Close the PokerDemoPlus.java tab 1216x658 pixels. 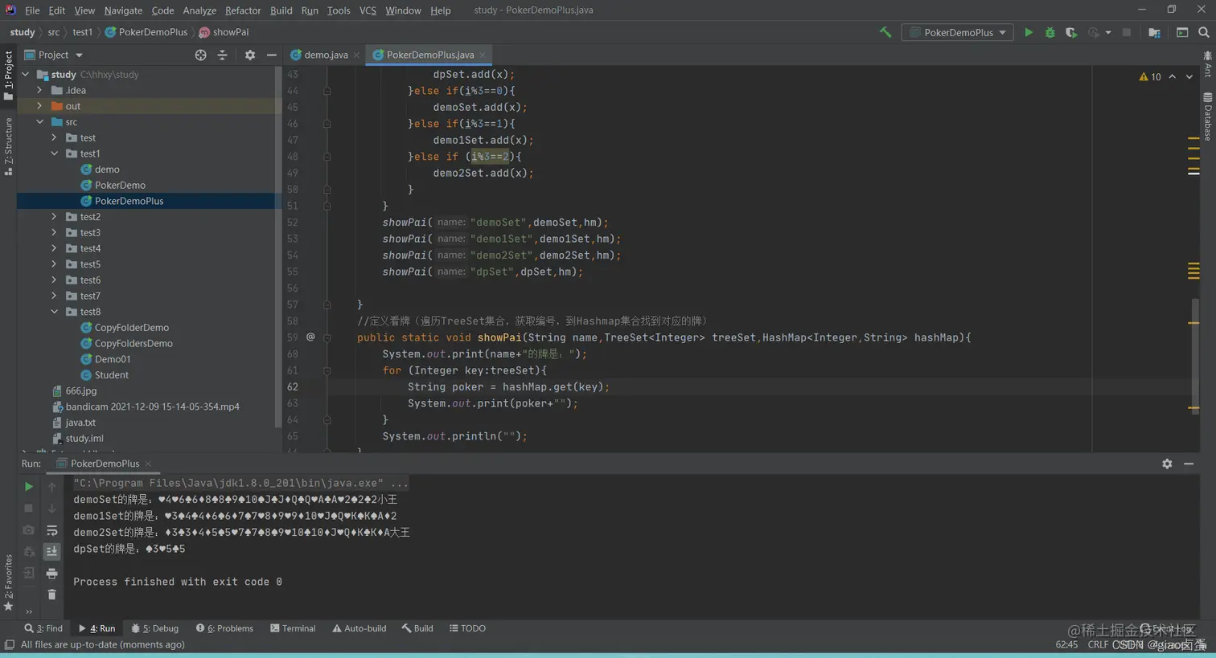coord(482,55)
